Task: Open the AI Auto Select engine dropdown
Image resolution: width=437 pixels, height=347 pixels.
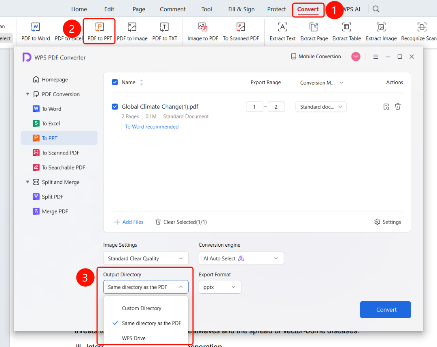Action: (241, 258)
